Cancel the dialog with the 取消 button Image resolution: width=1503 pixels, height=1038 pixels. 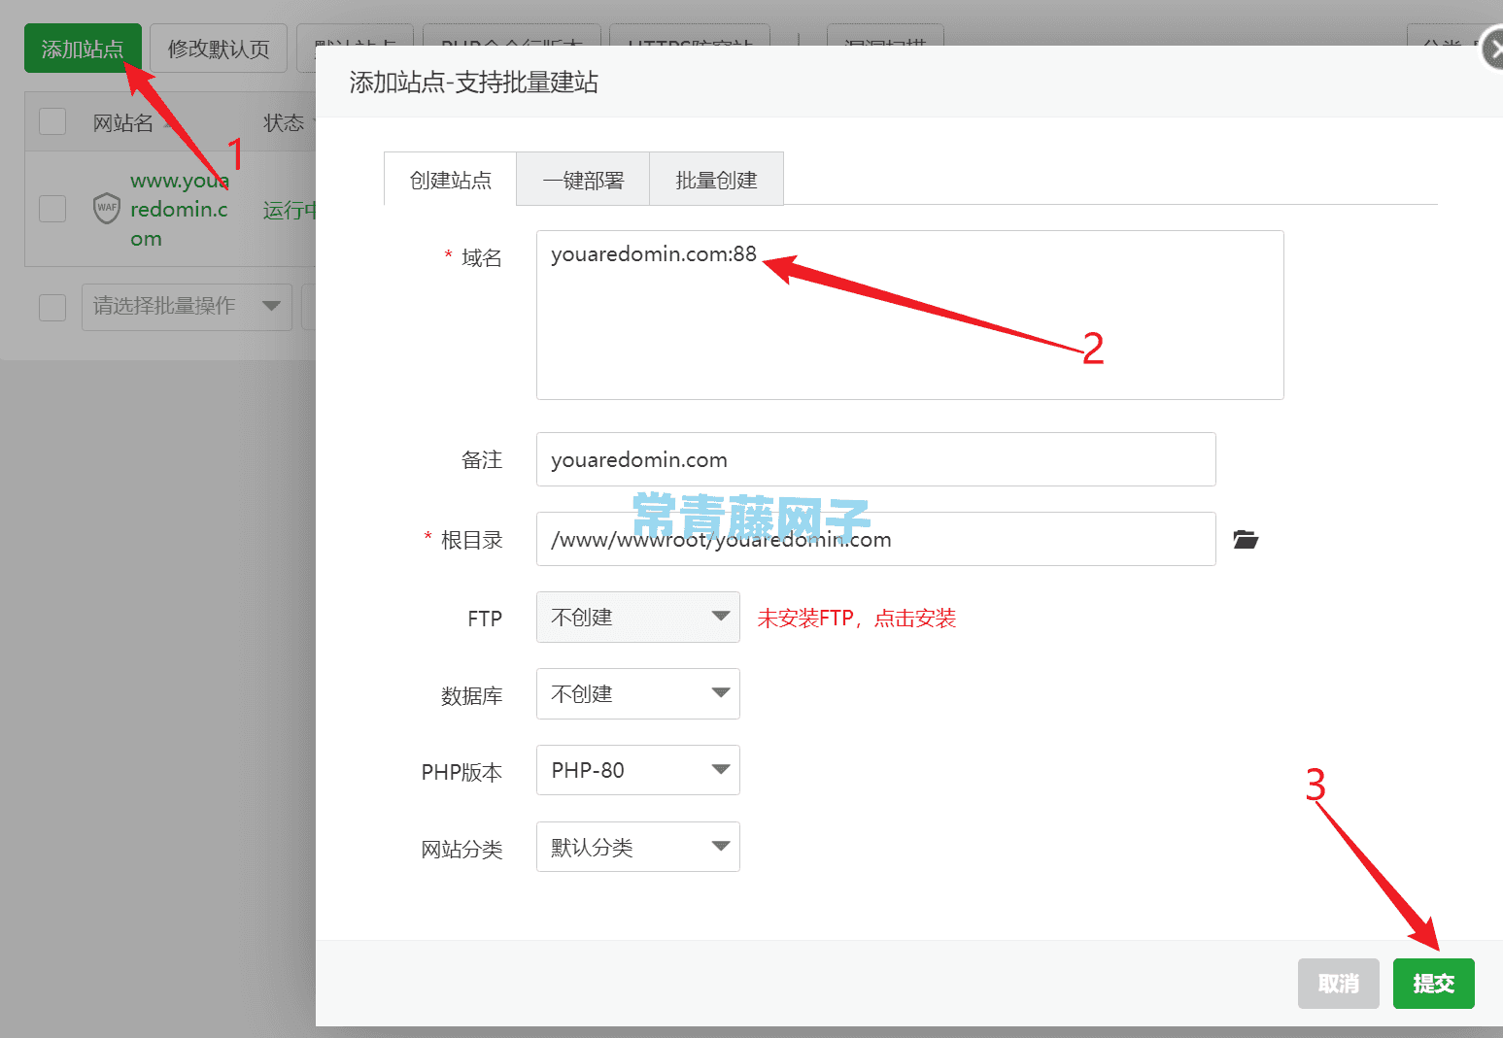(x=1338, y=984)
